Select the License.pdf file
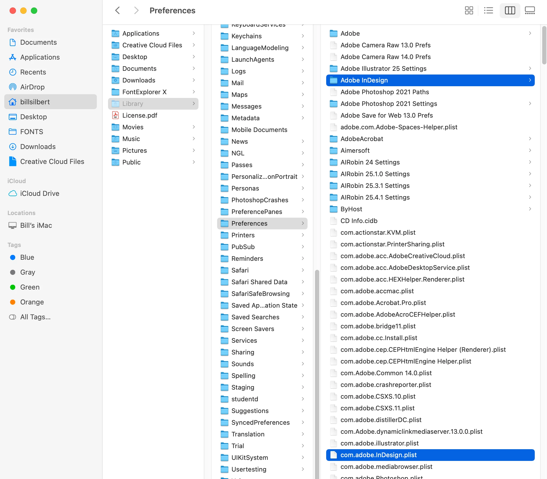Viewport: 547px width, 479px height. [x=139, y=115]
